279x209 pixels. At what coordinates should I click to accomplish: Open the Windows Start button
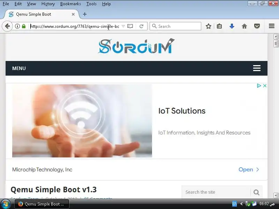6,204
